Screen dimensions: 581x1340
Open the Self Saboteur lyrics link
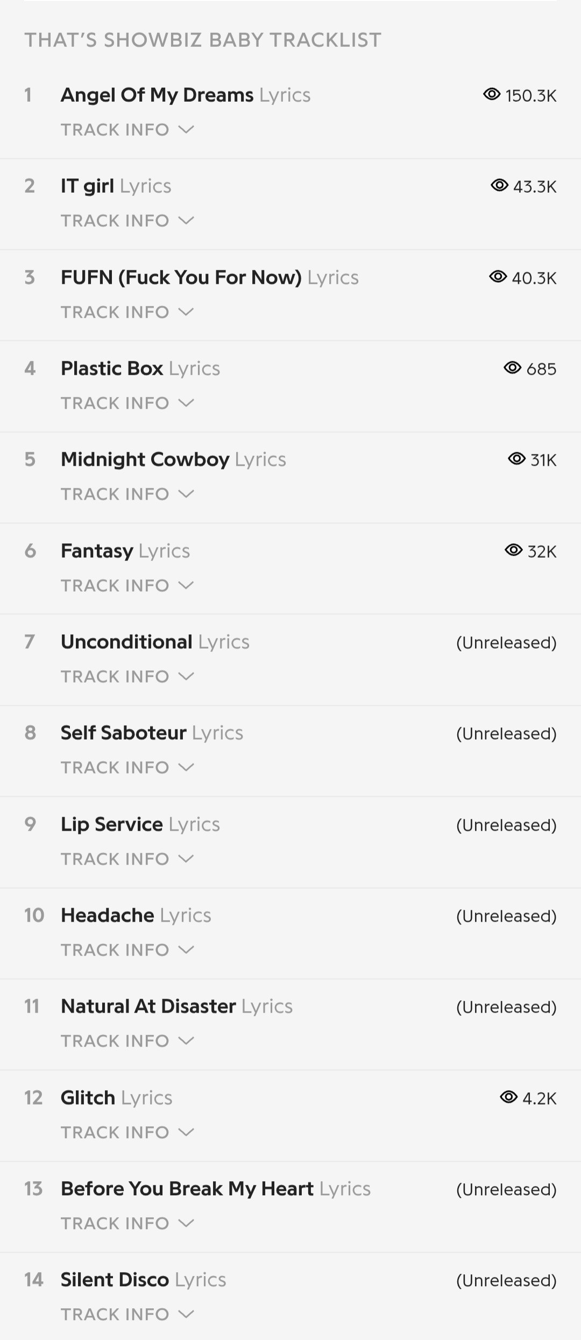pos(152,733)
